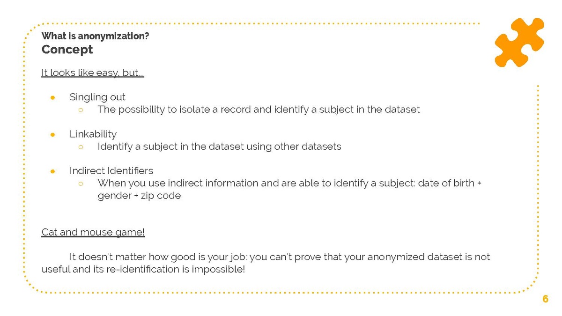Click the hollow bullet before 'The possibility to isolate'
Viewport: 562px width, 316px height.
(81, 110)
